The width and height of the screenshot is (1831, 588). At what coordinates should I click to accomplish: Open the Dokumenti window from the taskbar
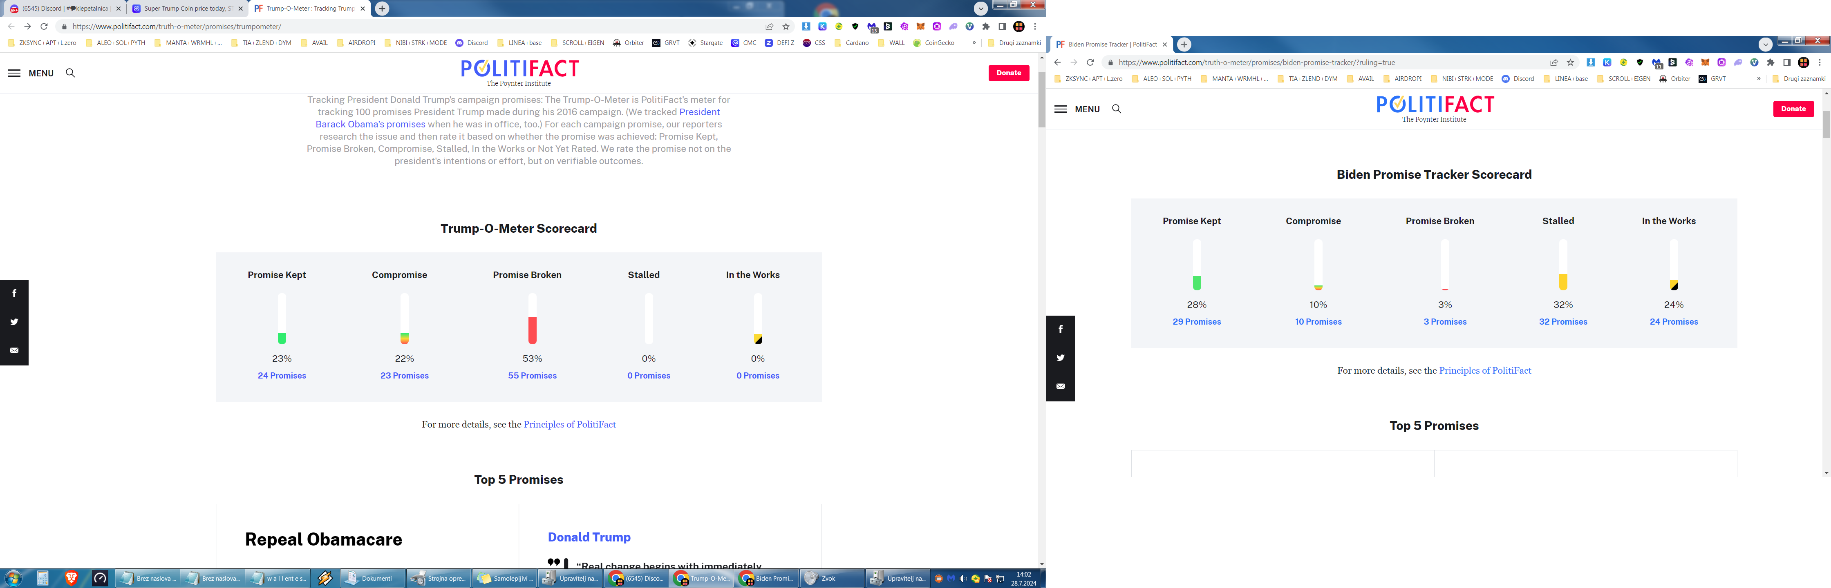[x=372, y=578]
